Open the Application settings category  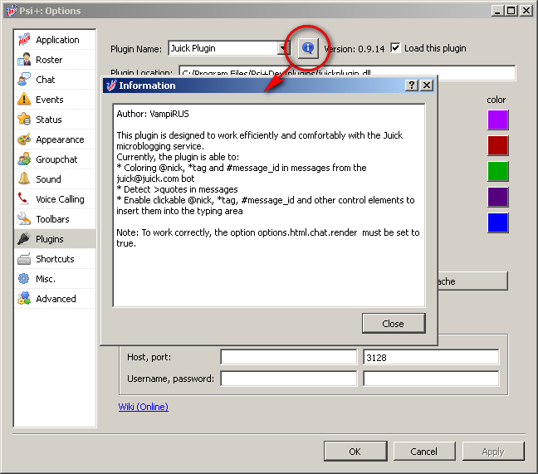[x=56, y=40]
